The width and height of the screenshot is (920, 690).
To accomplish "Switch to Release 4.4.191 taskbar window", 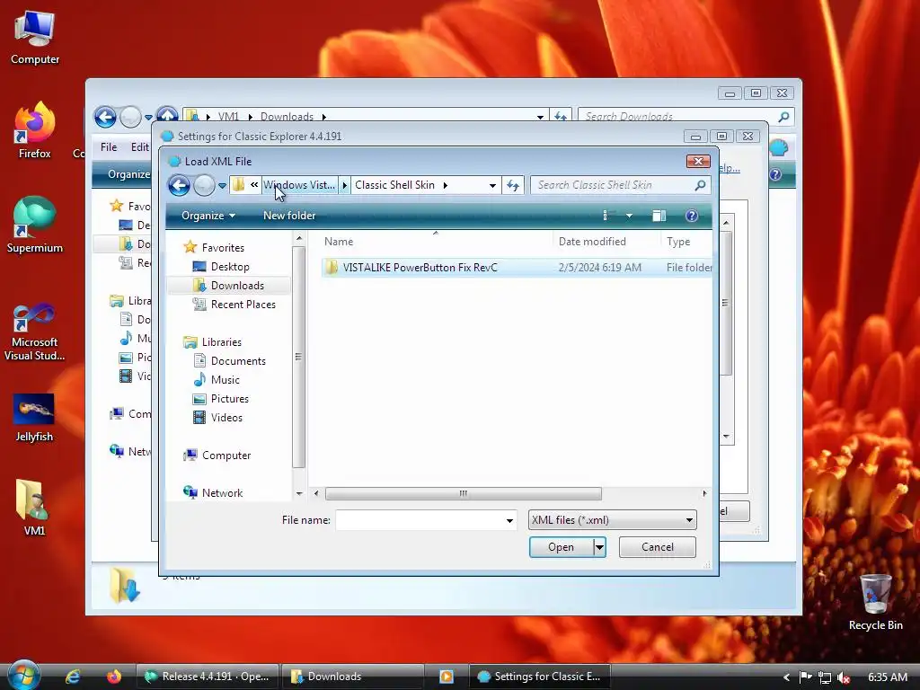I will (x=208, y=677).
